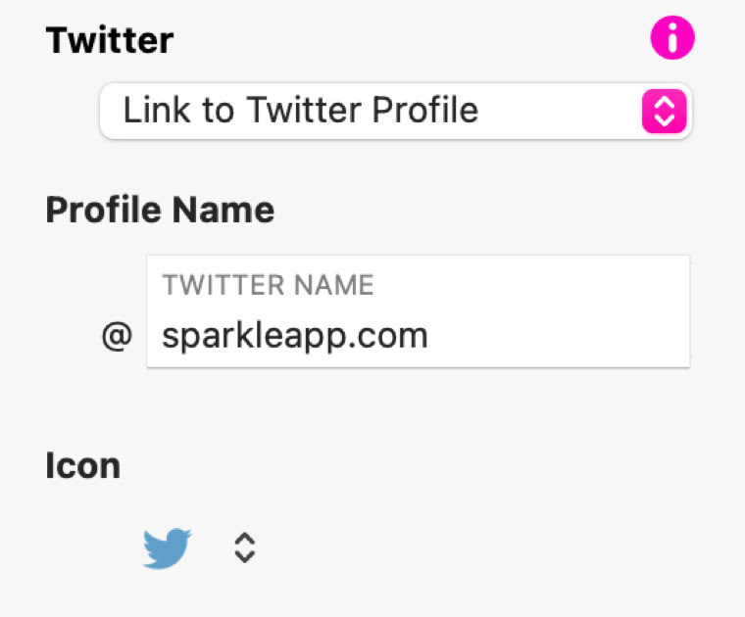
Task: Click the down chevron next to the Twitter bird
Action: [245, 555]
